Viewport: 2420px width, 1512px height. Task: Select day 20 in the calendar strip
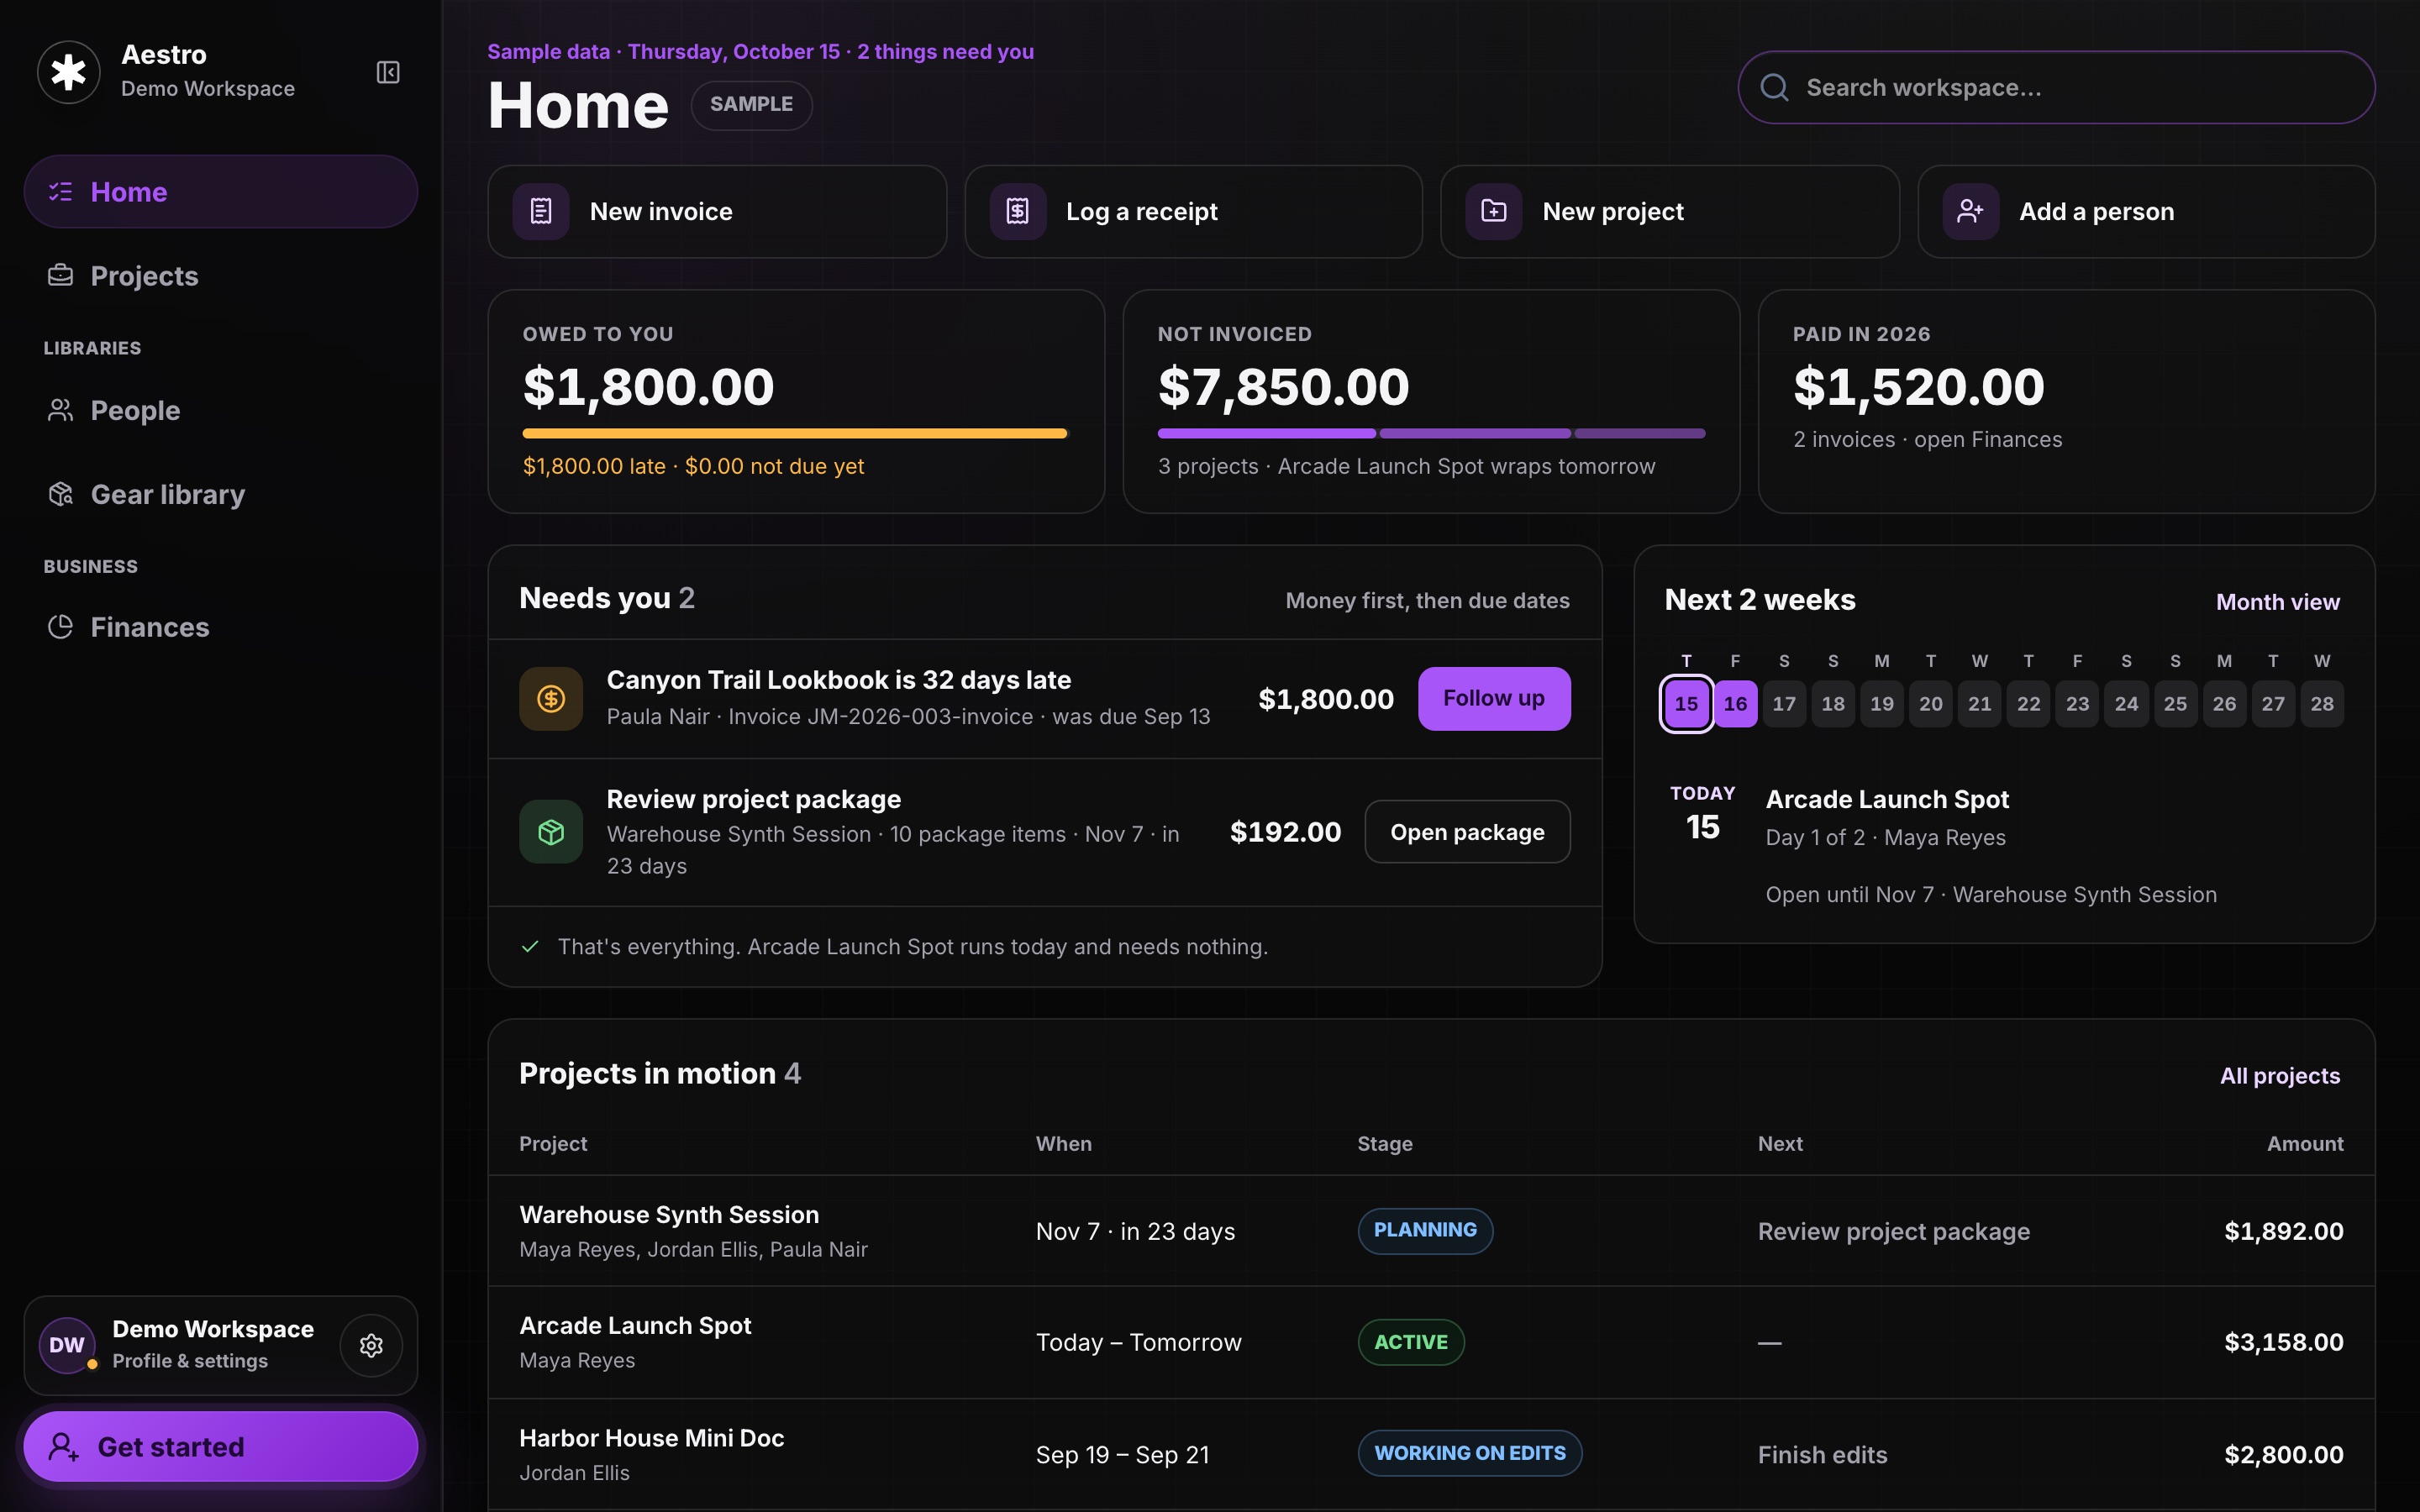coord(1930,704)
